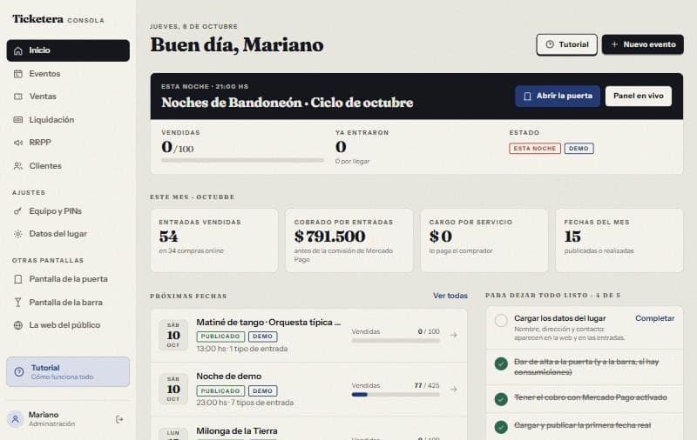Toggle the Mercado Pago activado checkmark

pos(501,398)
